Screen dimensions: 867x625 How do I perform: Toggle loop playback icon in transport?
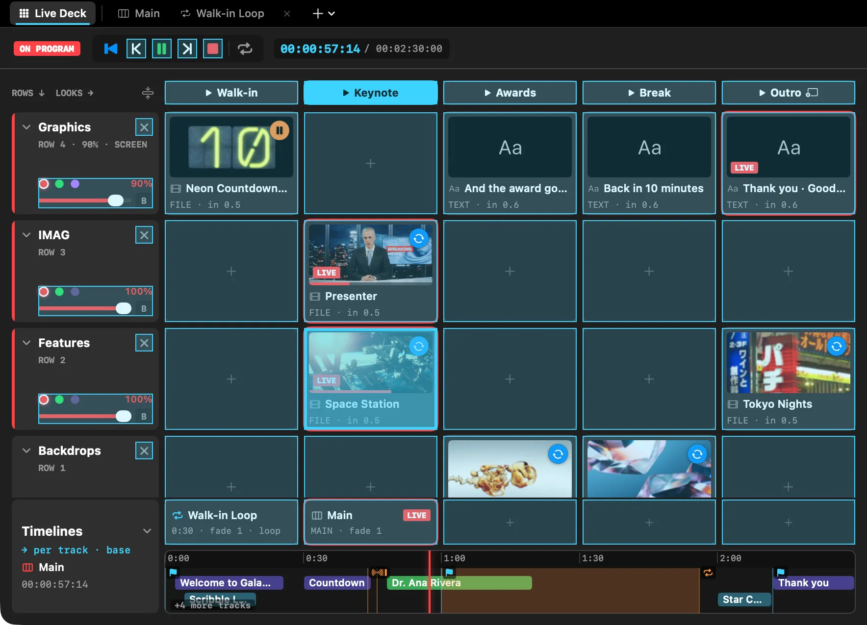245,49
